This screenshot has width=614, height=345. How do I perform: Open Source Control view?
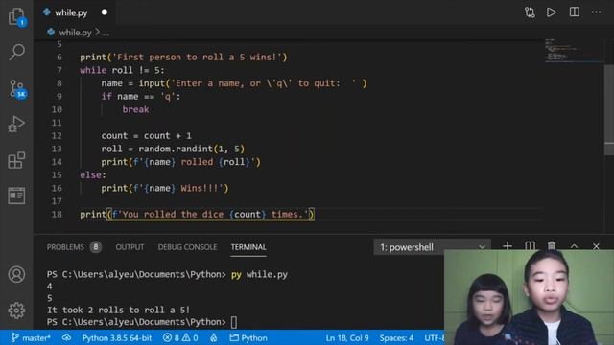[17, 89]
